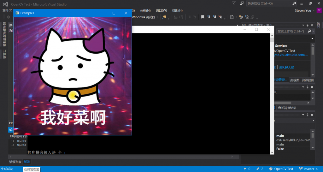Open the 服务器资源管理器 side tab
The height and width of the screenshot is (172, 323).
pyautogui.click(x=4, y=34)
